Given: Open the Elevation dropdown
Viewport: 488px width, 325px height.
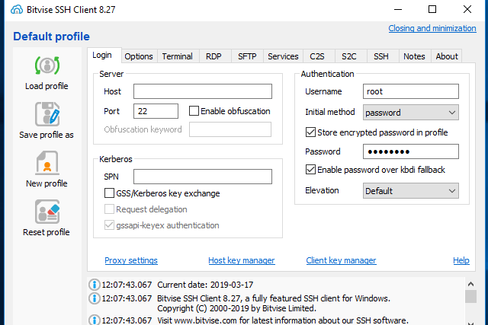Looking at the screenshot, I should tap(411, 191).
